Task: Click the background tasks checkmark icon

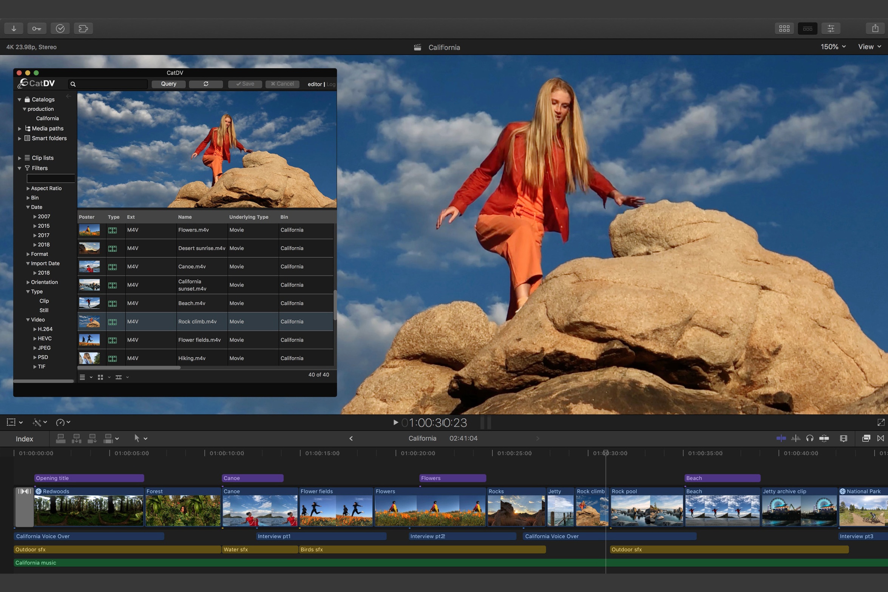Action: tap(60, 28)
